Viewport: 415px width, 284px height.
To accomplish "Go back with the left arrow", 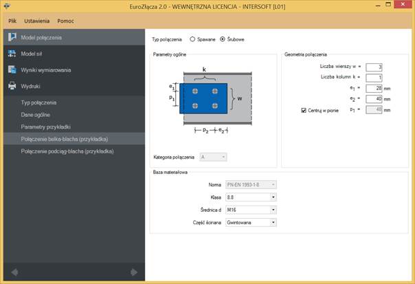I will point(14,272).
